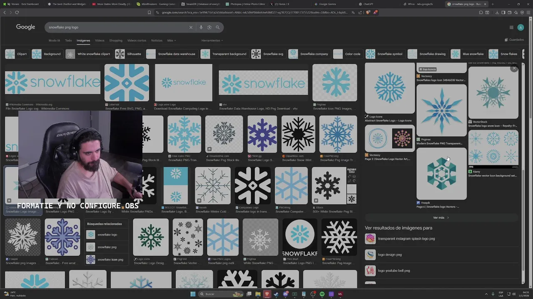The width and height of the screenshot is (533, 299).
Task: Open Abstract Snowflake Logo side panel thumbnail
Action: pos(390,88)
